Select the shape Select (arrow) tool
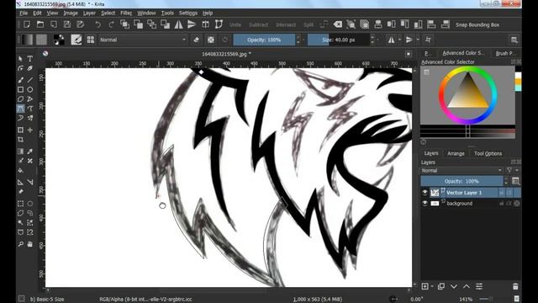This screenshot has width=538, height=303. [x=20, y=59]
